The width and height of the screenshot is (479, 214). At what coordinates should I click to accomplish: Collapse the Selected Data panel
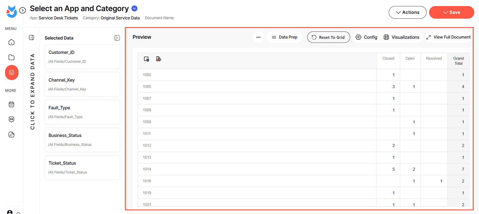coord(117,38)
